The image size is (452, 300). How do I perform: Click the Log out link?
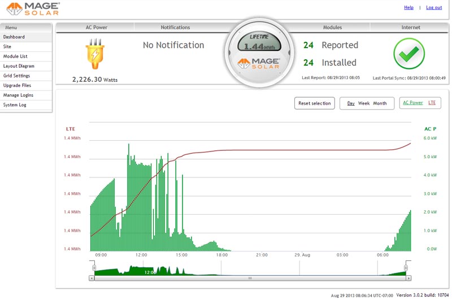tap(434, 7)
